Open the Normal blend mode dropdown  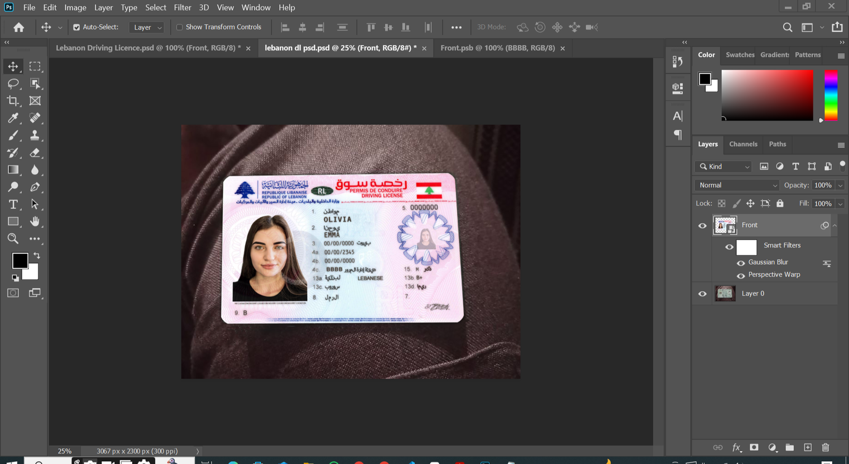(737, 185)
